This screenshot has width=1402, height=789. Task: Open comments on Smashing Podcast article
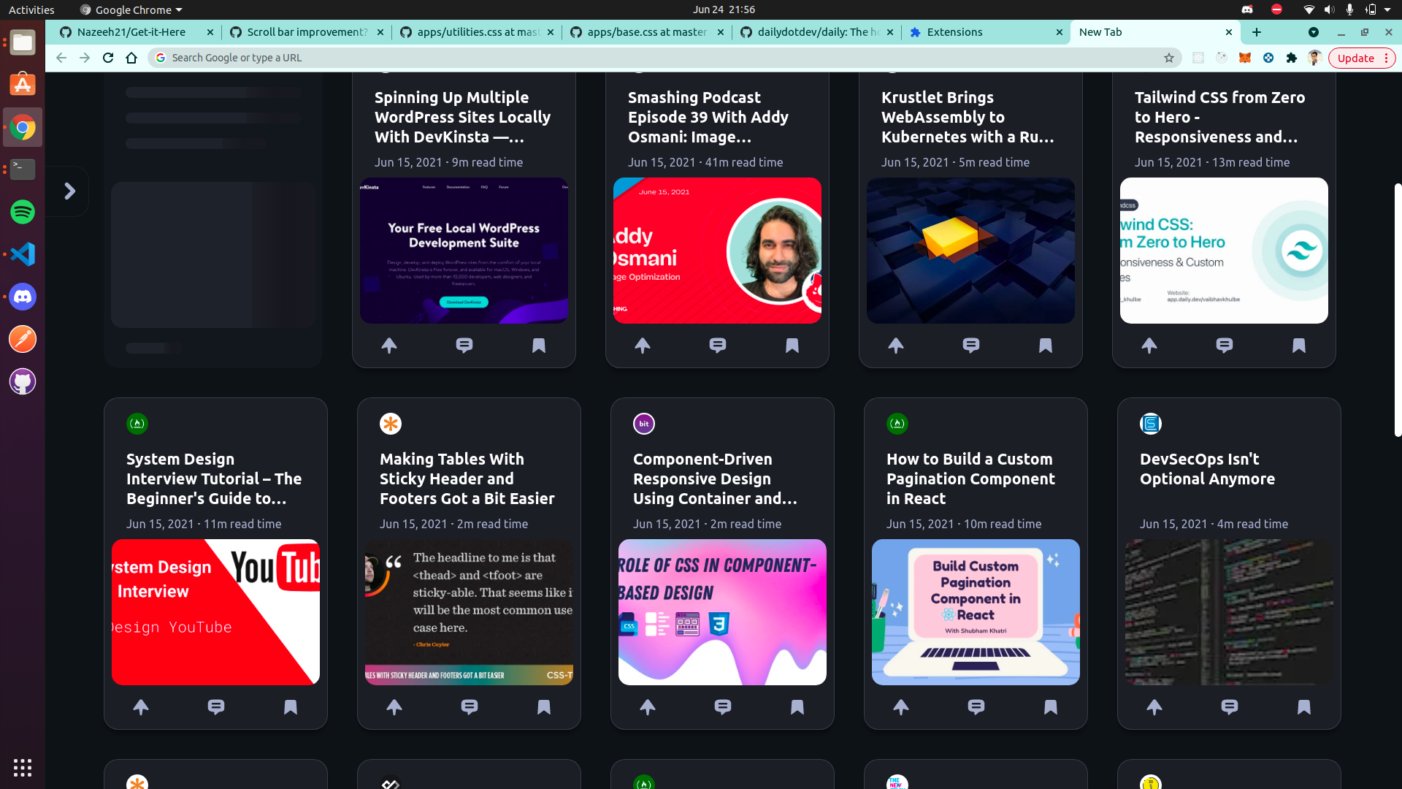(717, 346)
